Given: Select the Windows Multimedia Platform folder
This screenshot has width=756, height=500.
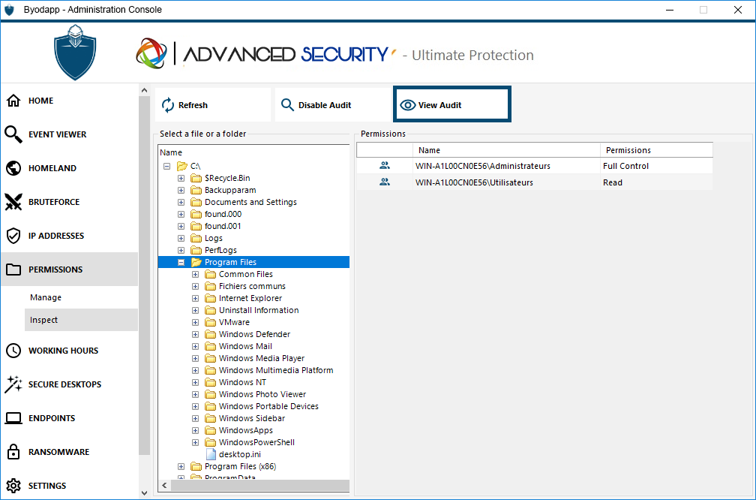Looking at the screenshot, I should [x=276, y=370].
